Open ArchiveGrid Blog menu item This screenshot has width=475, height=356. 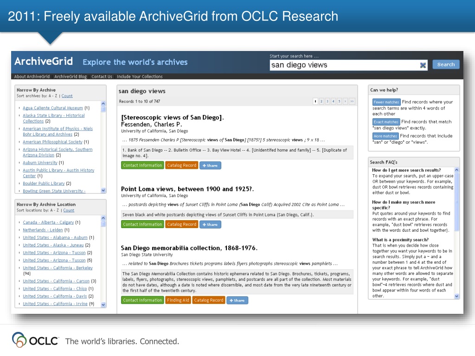pos(71,76)
